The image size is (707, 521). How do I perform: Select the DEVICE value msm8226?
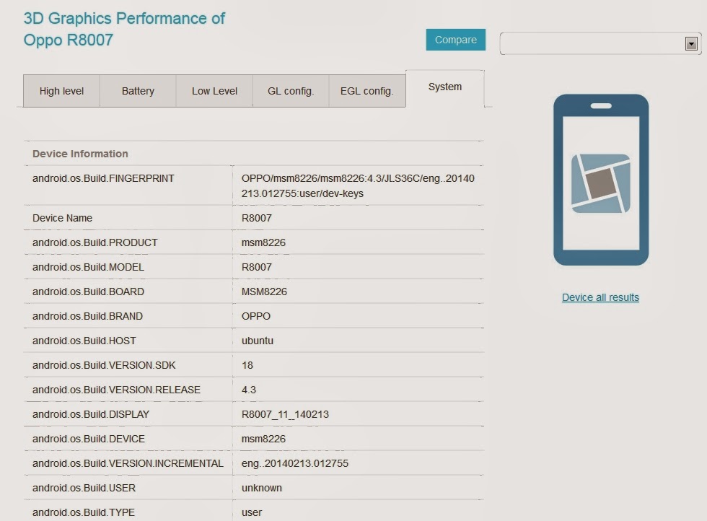(263, 439)
